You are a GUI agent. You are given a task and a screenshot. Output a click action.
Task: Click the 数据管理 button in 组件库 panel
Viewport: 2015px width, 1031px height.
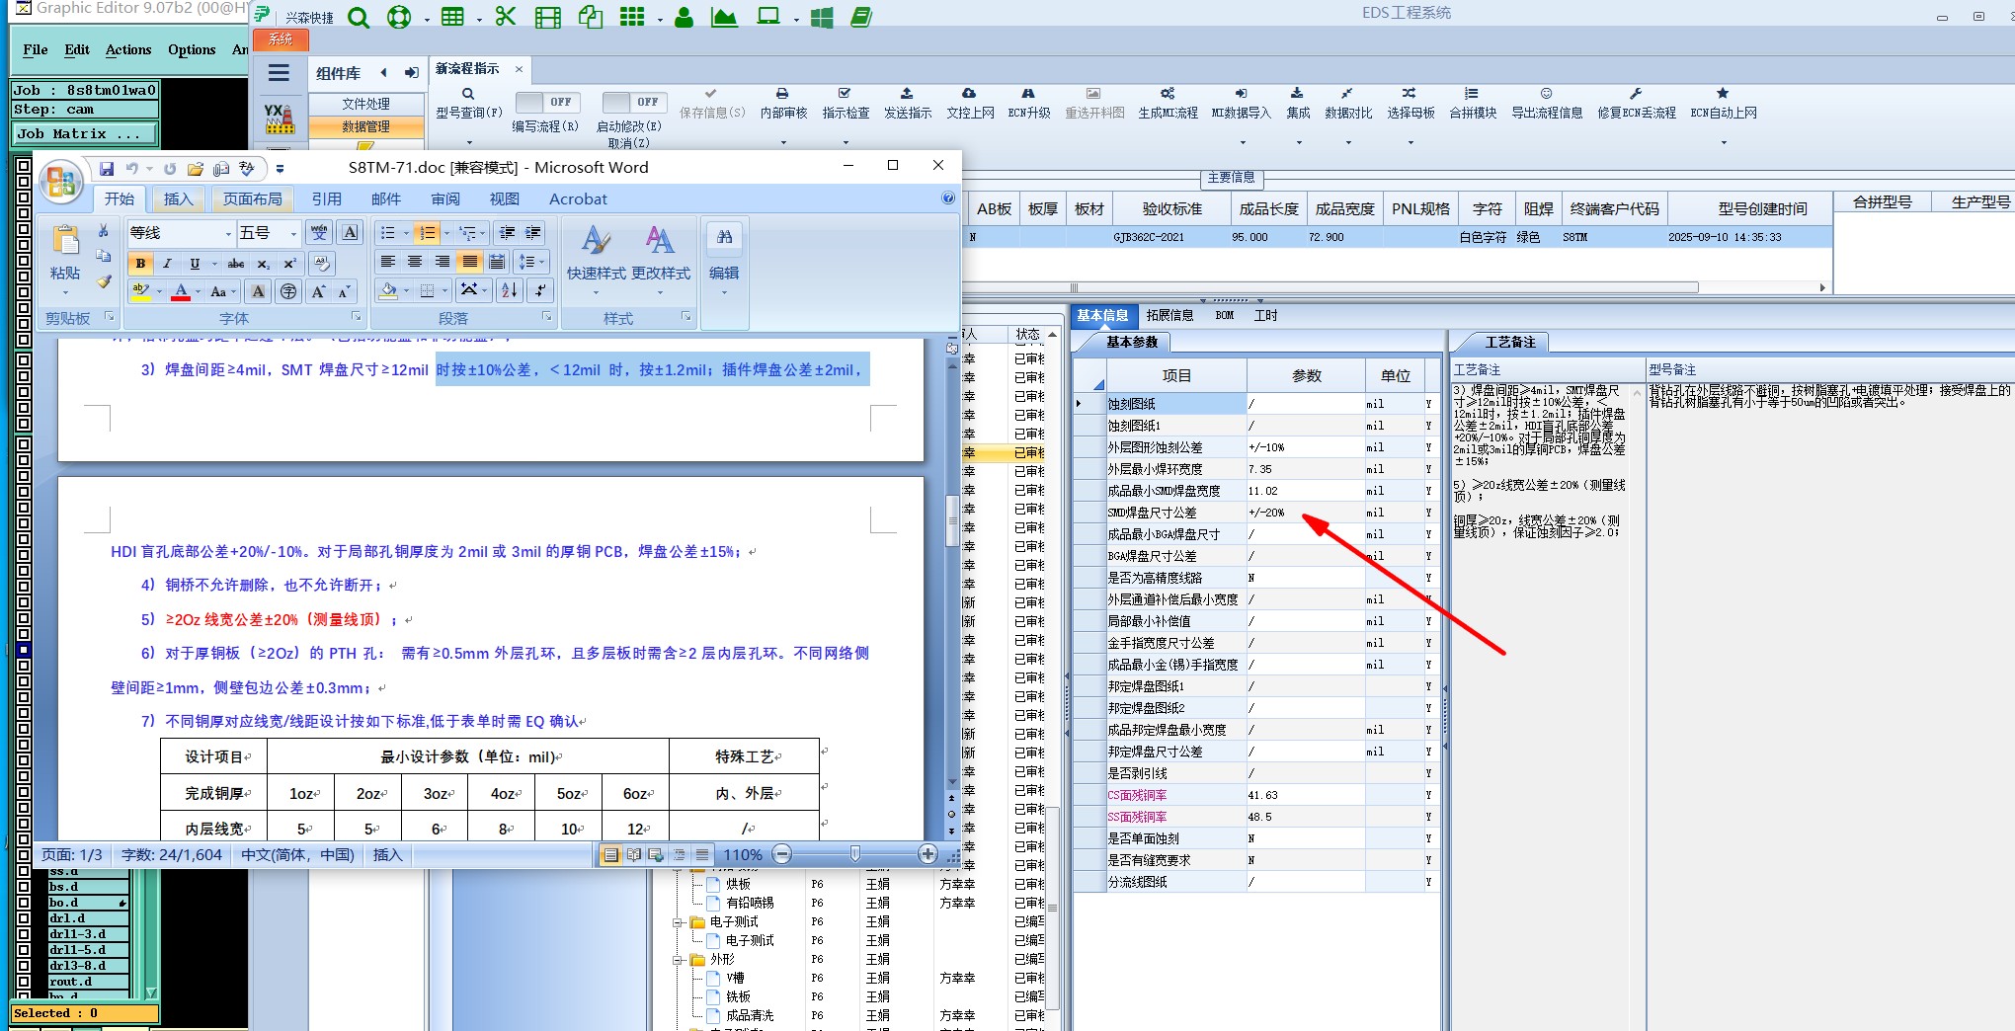[x=365, y=126]
